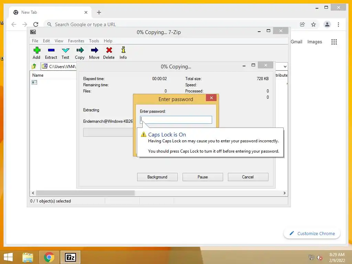Screen dimensions: 352x264
Task: Open the Chrome profile avatar
Action: pos(327,24)
